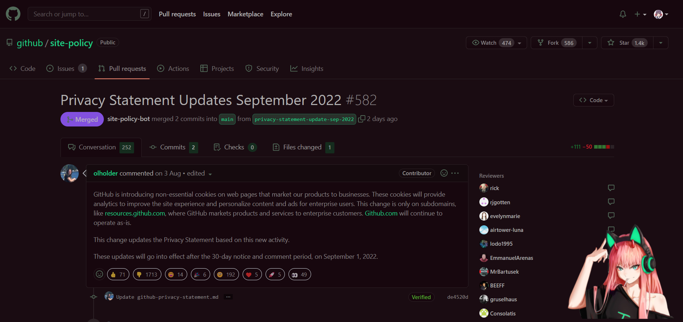Click the main base branch label

click(227, 119)
